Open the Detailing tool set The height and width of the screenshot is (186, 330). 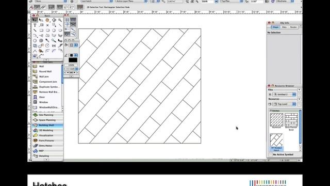tap(47, 156)
